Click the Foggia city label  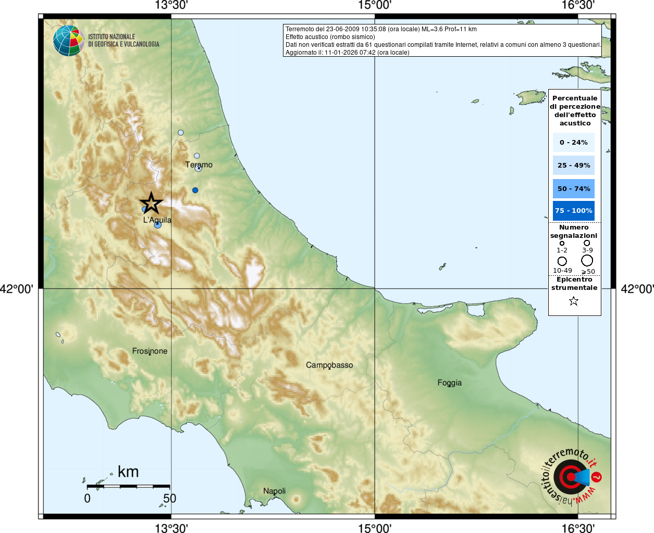pyautogui.click(x=450, y=383)
